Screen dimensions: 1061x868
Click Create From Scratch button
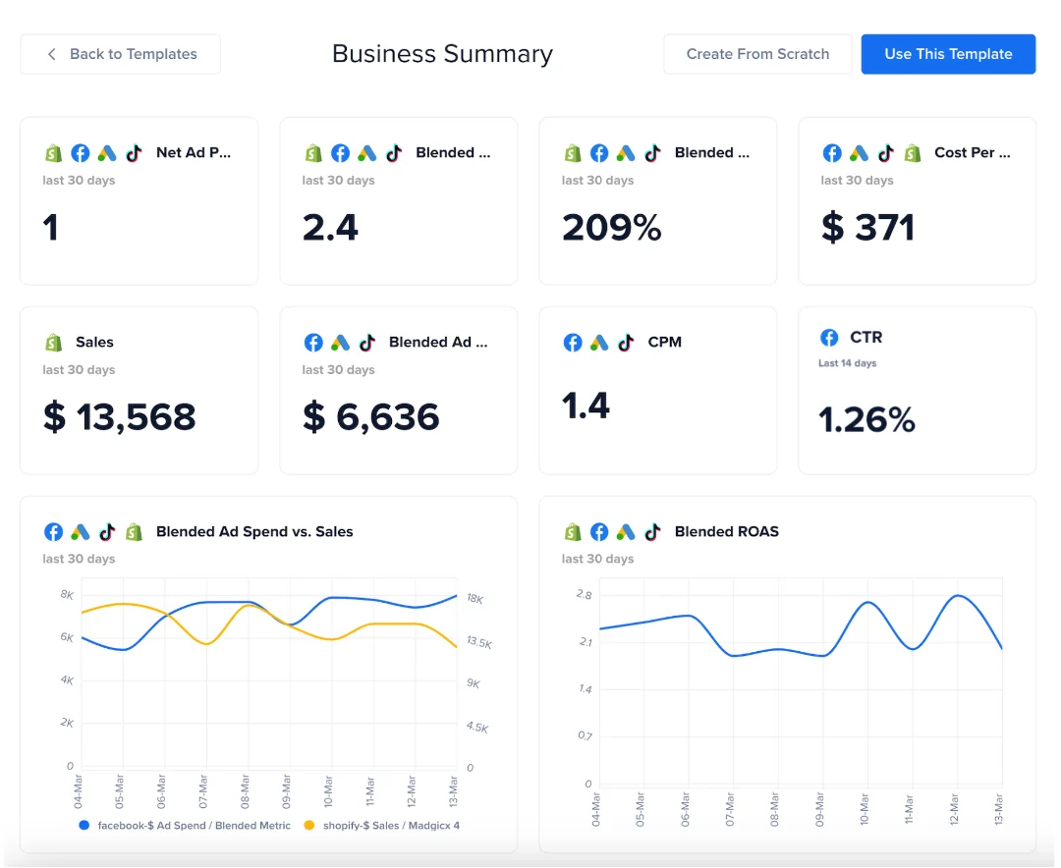point(757,54)
